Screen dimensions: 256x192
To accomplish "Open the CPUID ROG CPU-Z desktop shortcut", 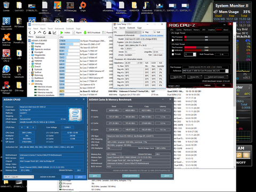I will 6,55.
